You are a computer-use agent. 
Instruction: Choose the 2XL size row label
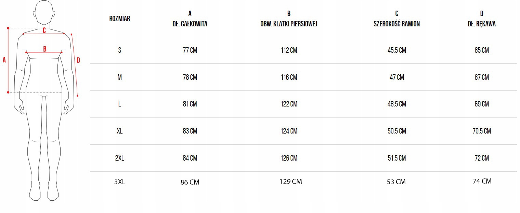(119, 158)
